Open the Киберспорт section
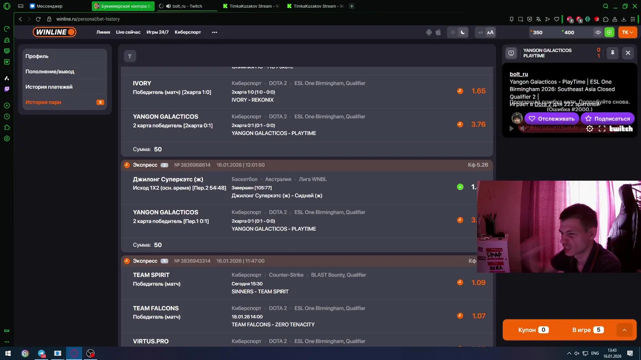 tap(188, 32)
